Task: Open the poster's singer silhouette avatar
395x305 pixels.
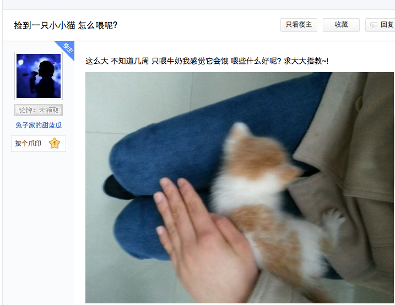Action: [39, 76]
